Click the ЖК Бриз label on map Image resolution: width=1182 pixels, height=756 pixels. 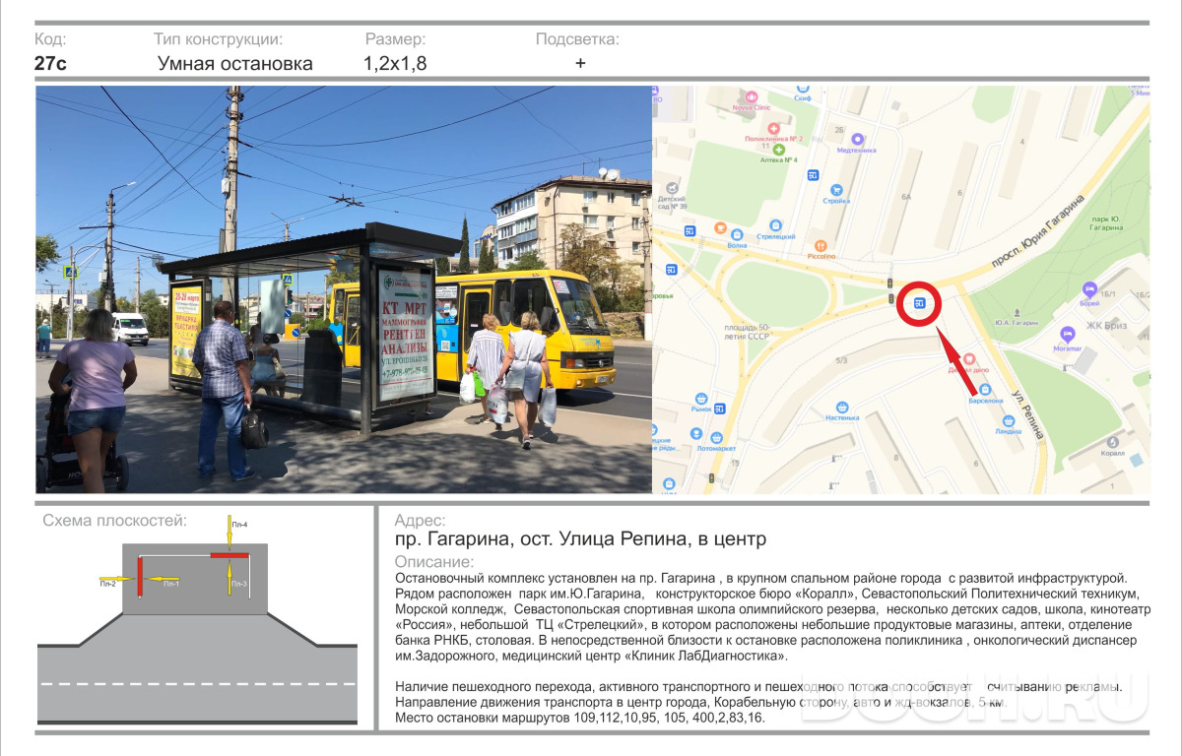1107,324
